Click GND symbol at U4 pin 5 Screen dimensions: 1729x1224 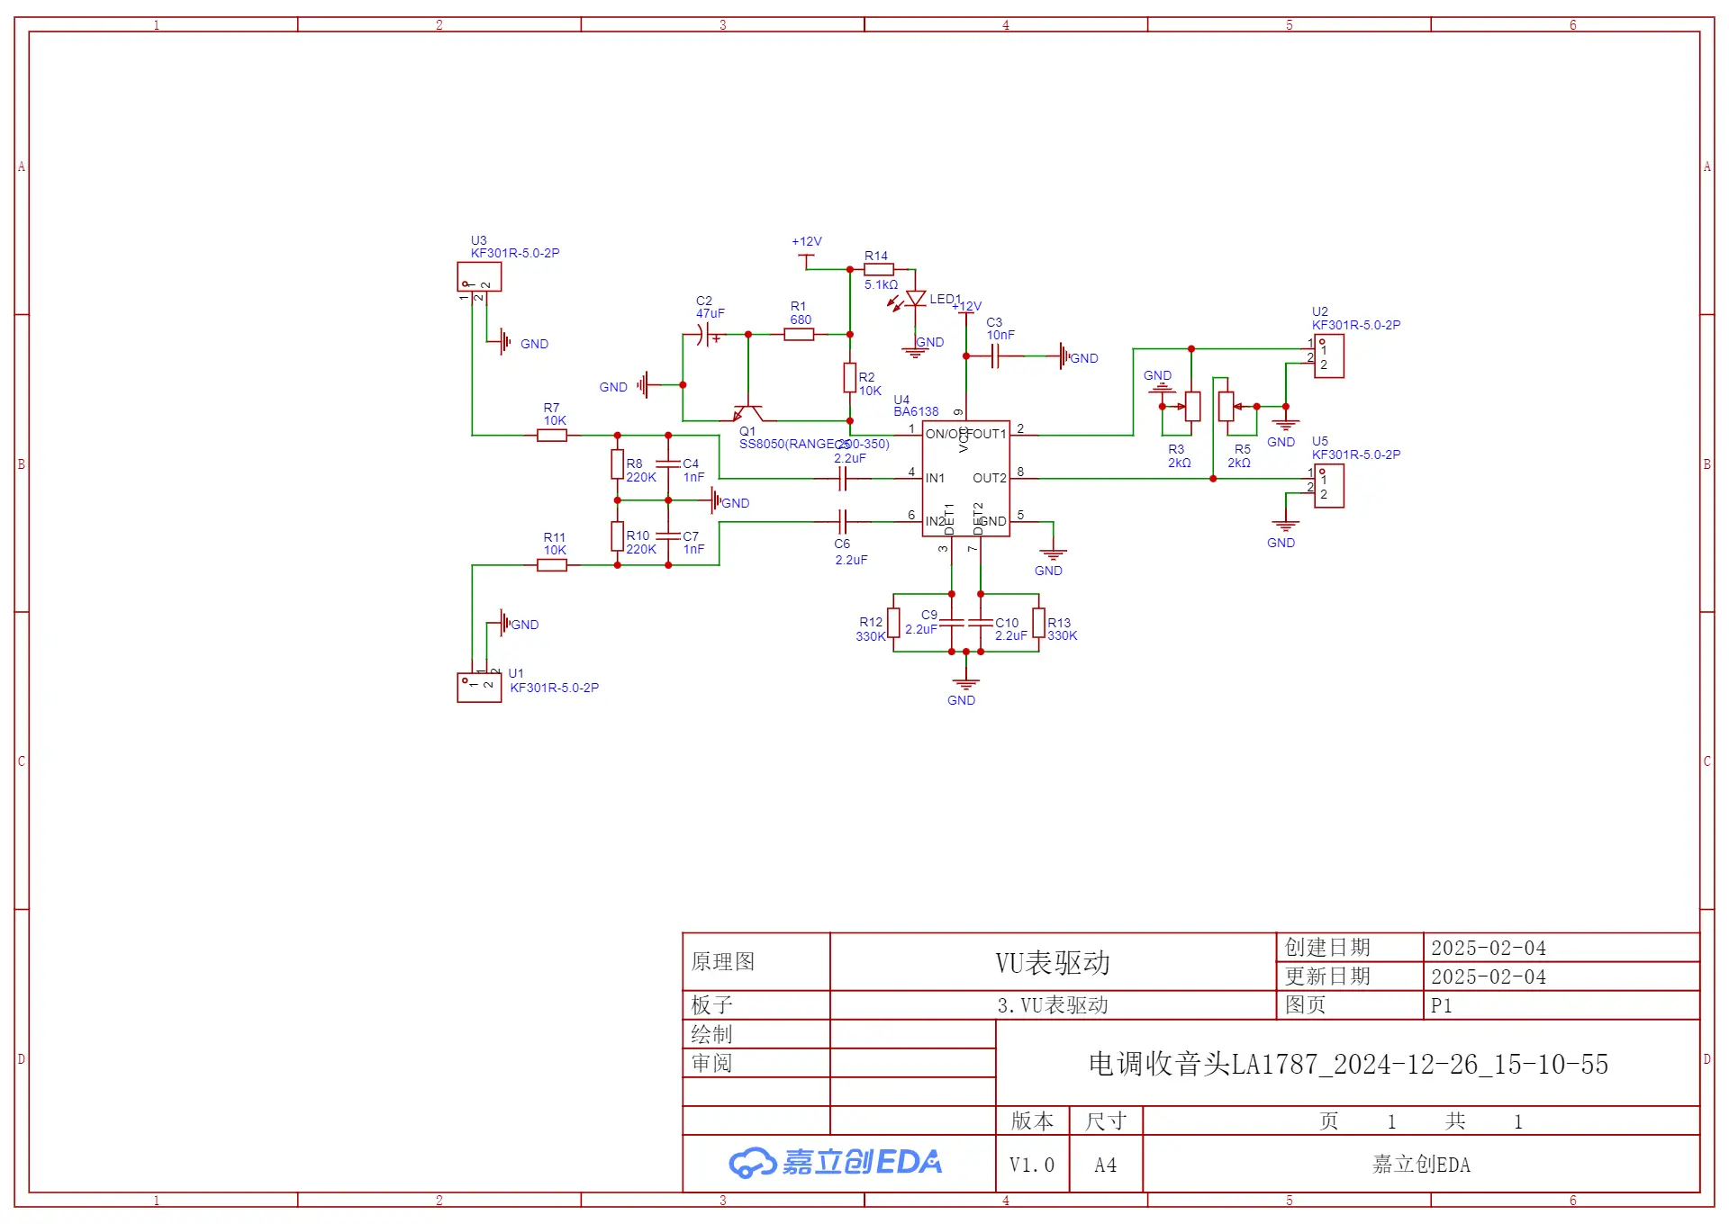click(1052, 554)
